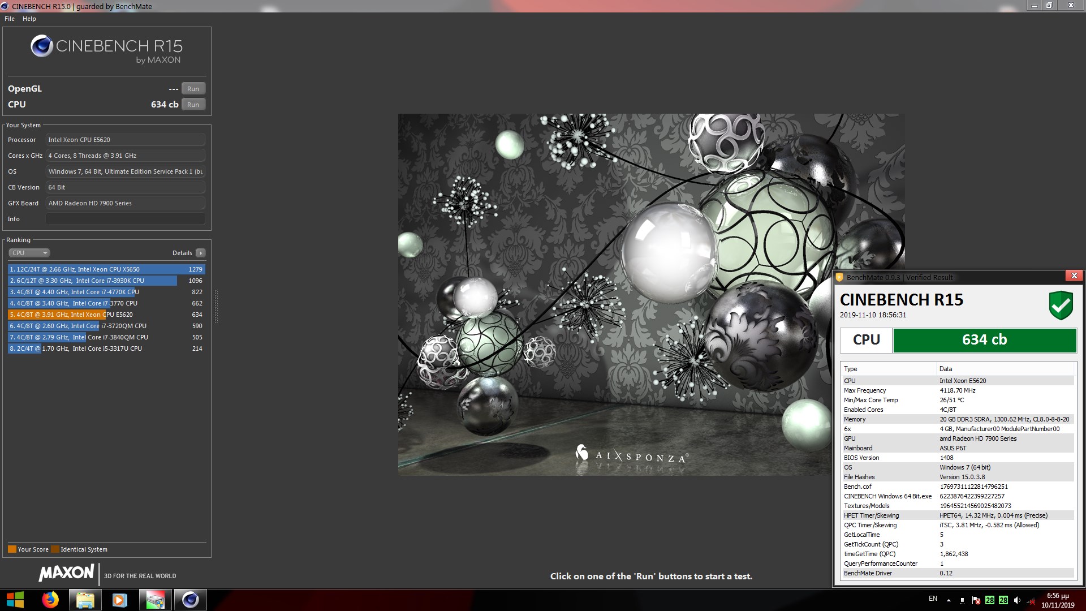Click the result timestamp 2019-11-10 18:56:31
The width and height of the screenshot is (1086, 611).
point(873,315)
